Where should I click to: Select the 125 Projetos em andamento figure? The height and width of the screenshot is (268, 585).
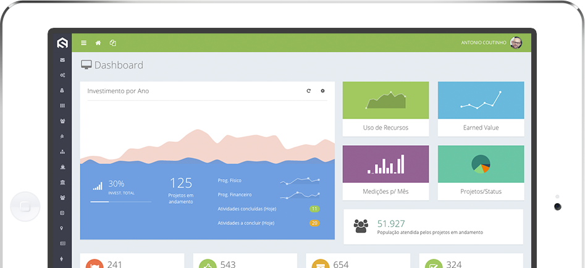click(x=181, y=183)
